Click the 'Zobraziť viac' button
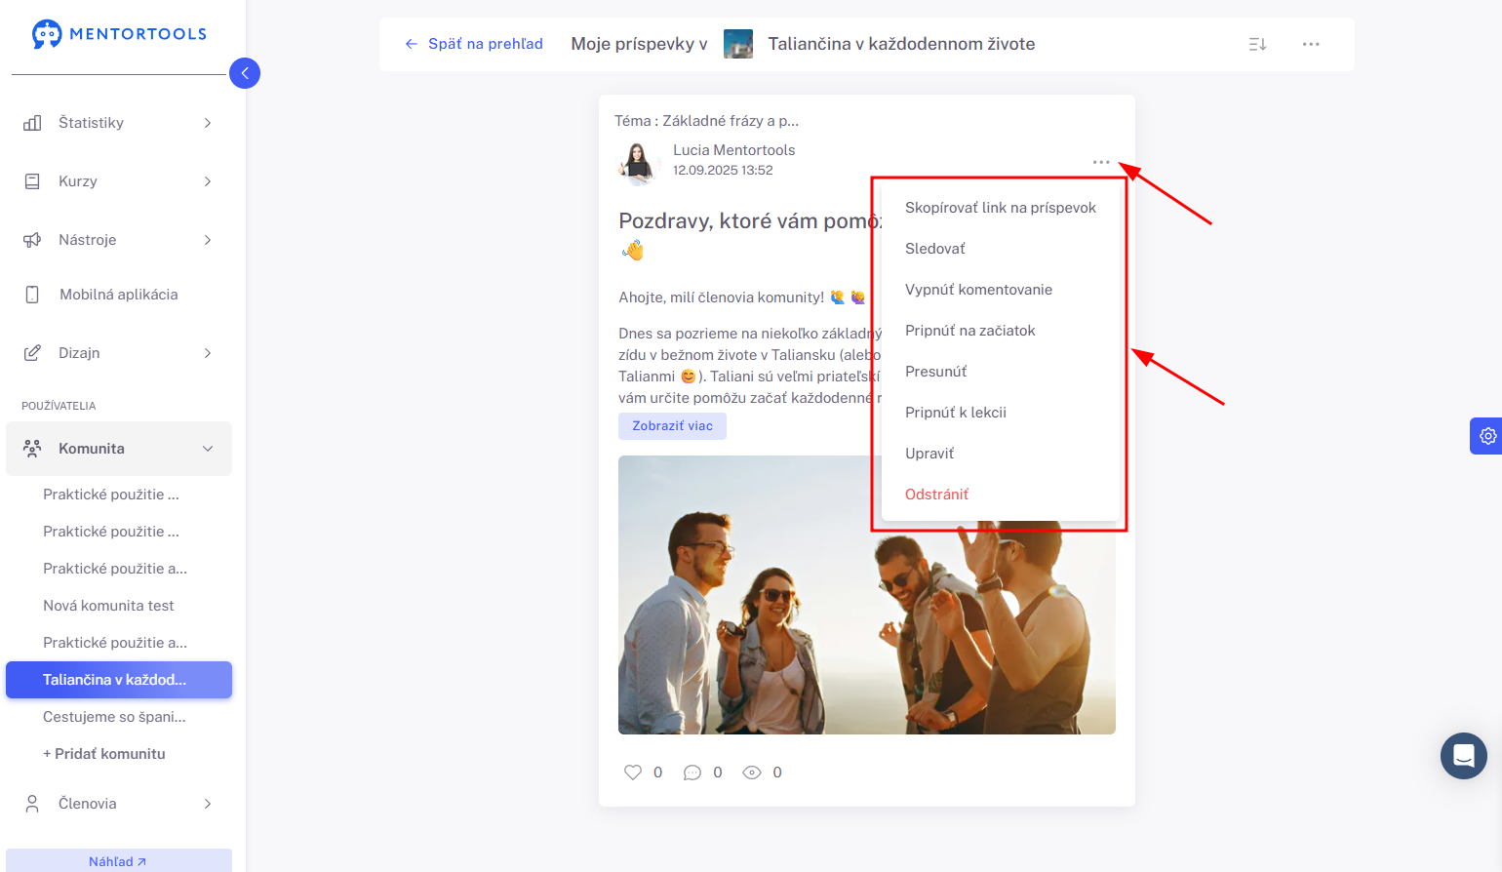The image size is (1502, 872). 672,426
